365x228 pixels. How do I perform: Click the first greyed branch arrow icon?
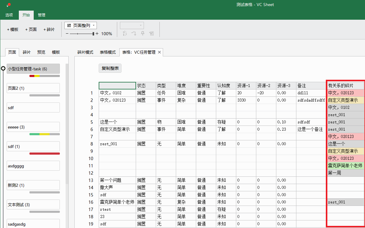click(x=125, y=33)
